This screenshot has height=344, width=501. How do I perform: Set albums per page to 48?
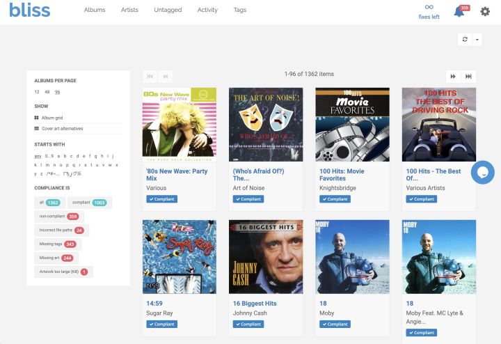(x=47, y=92)
